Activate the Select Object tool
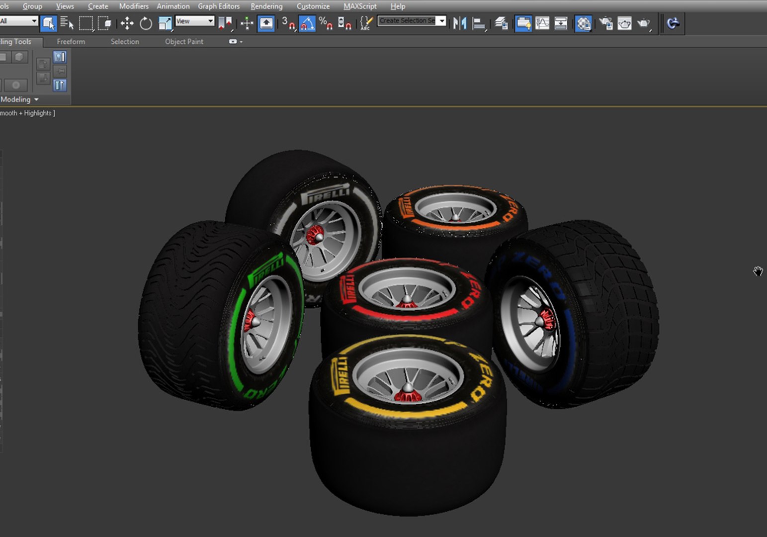 click(x=48, y=23)
